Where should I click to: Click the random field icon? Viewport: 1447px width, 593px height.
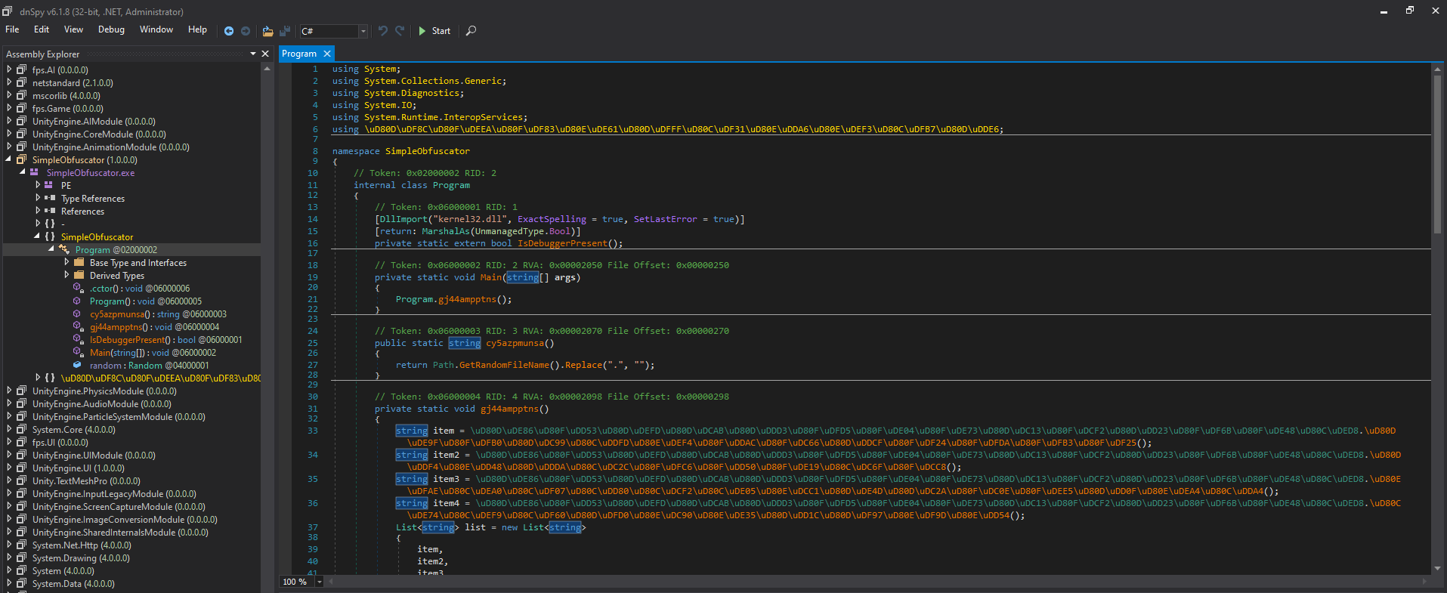click(x=77, y=366)
